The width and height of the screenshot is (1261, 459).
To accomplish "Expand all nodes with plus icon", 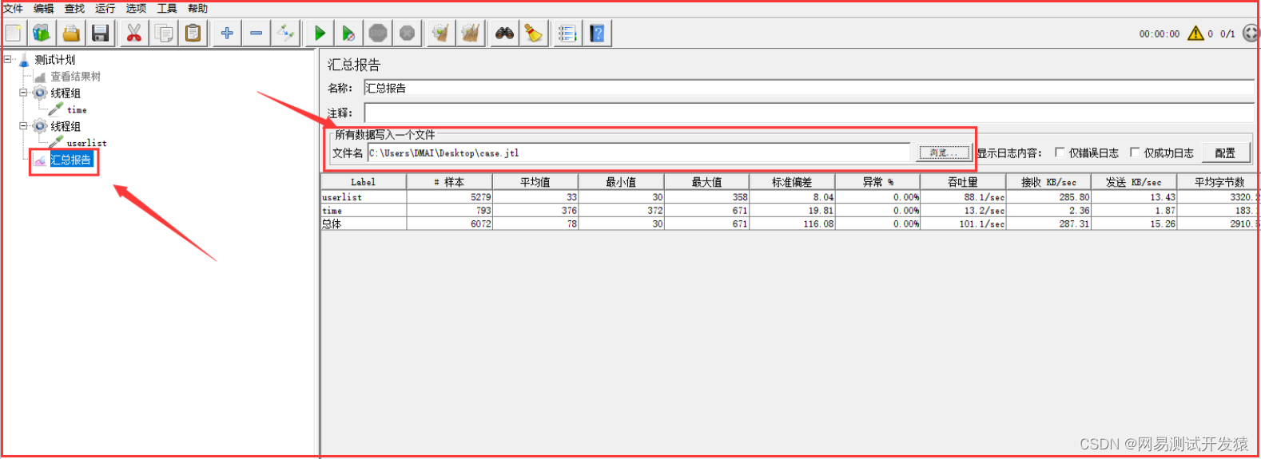I will (227, 34).
